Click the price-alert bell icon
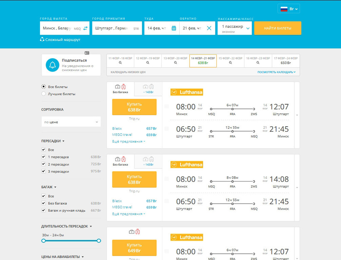Screen dimensions: 341x260 (x=52, y=65)
